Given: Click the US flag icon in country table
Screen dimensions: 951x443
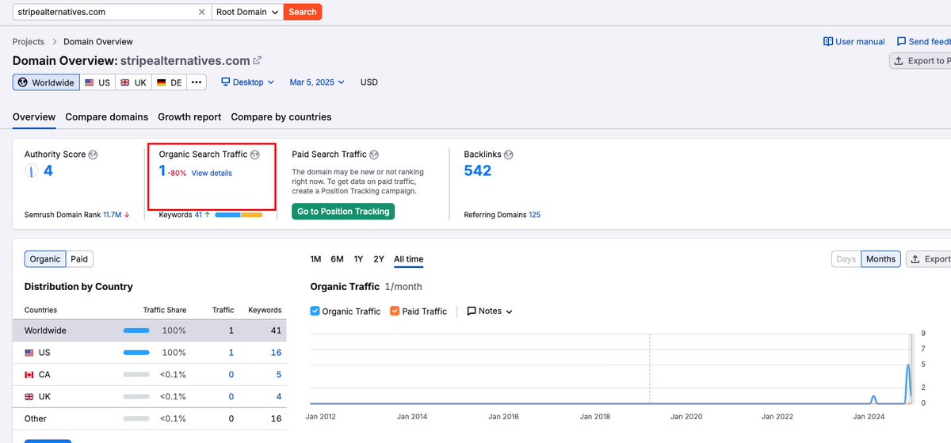Looking at the screenshot, I should click(x=29, y=353).
